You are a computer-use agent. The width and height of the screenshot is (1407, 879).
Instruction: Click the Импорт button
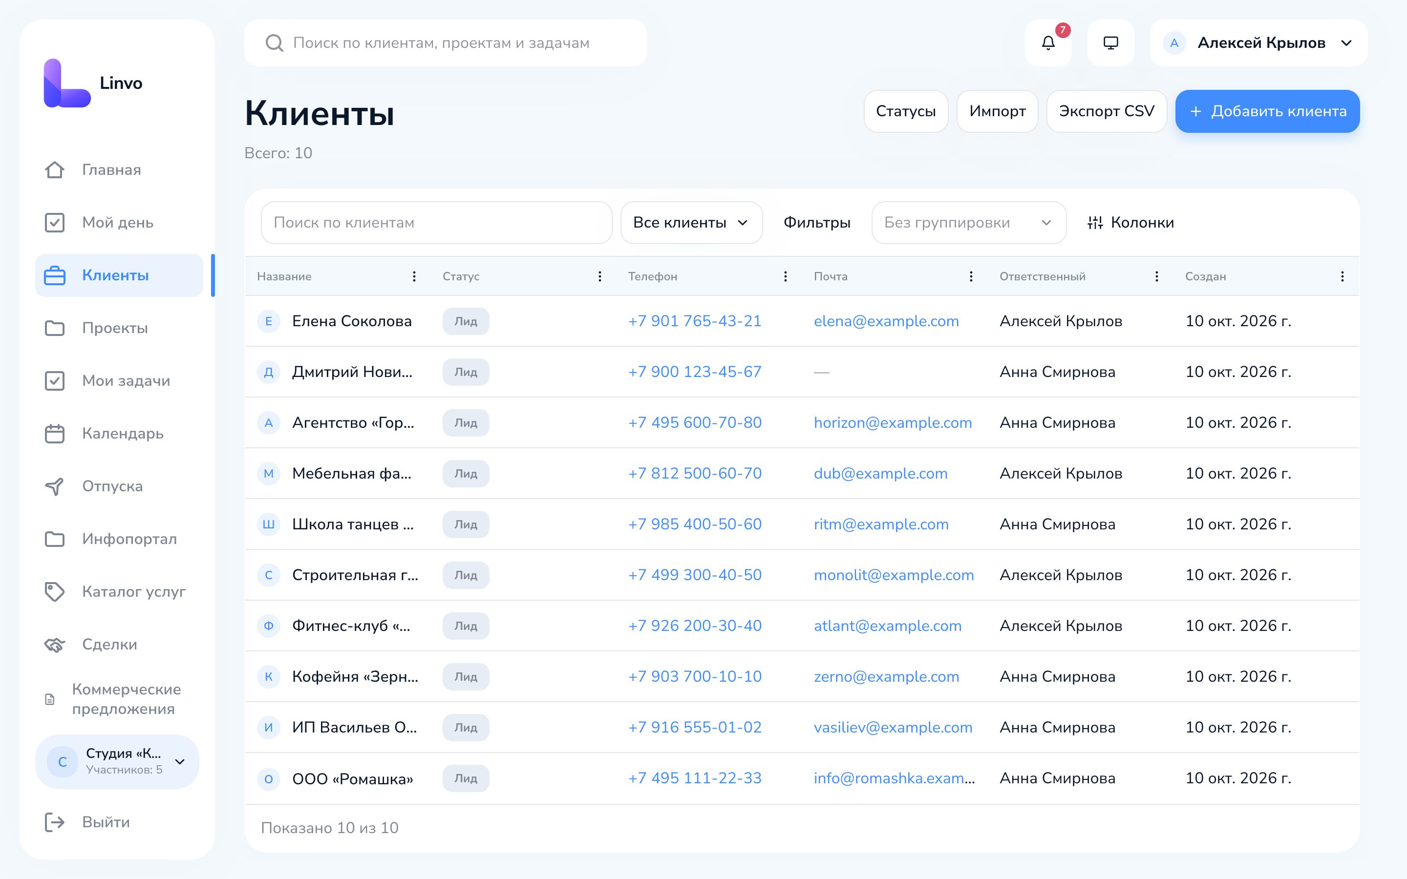point(997,111)
